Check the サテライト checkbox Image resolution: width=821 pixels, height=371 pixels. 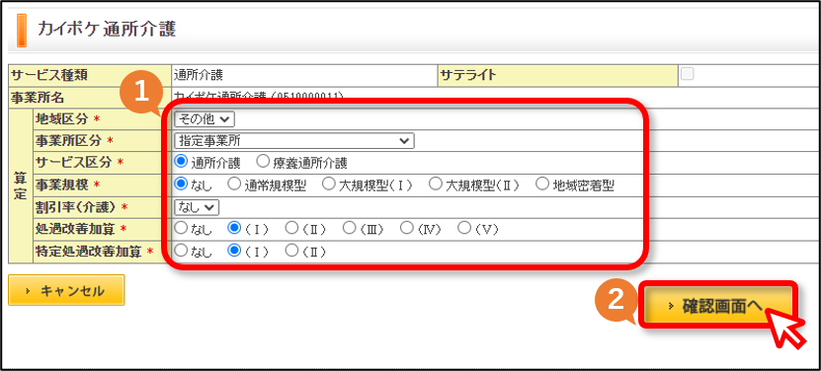click(687, 74)
